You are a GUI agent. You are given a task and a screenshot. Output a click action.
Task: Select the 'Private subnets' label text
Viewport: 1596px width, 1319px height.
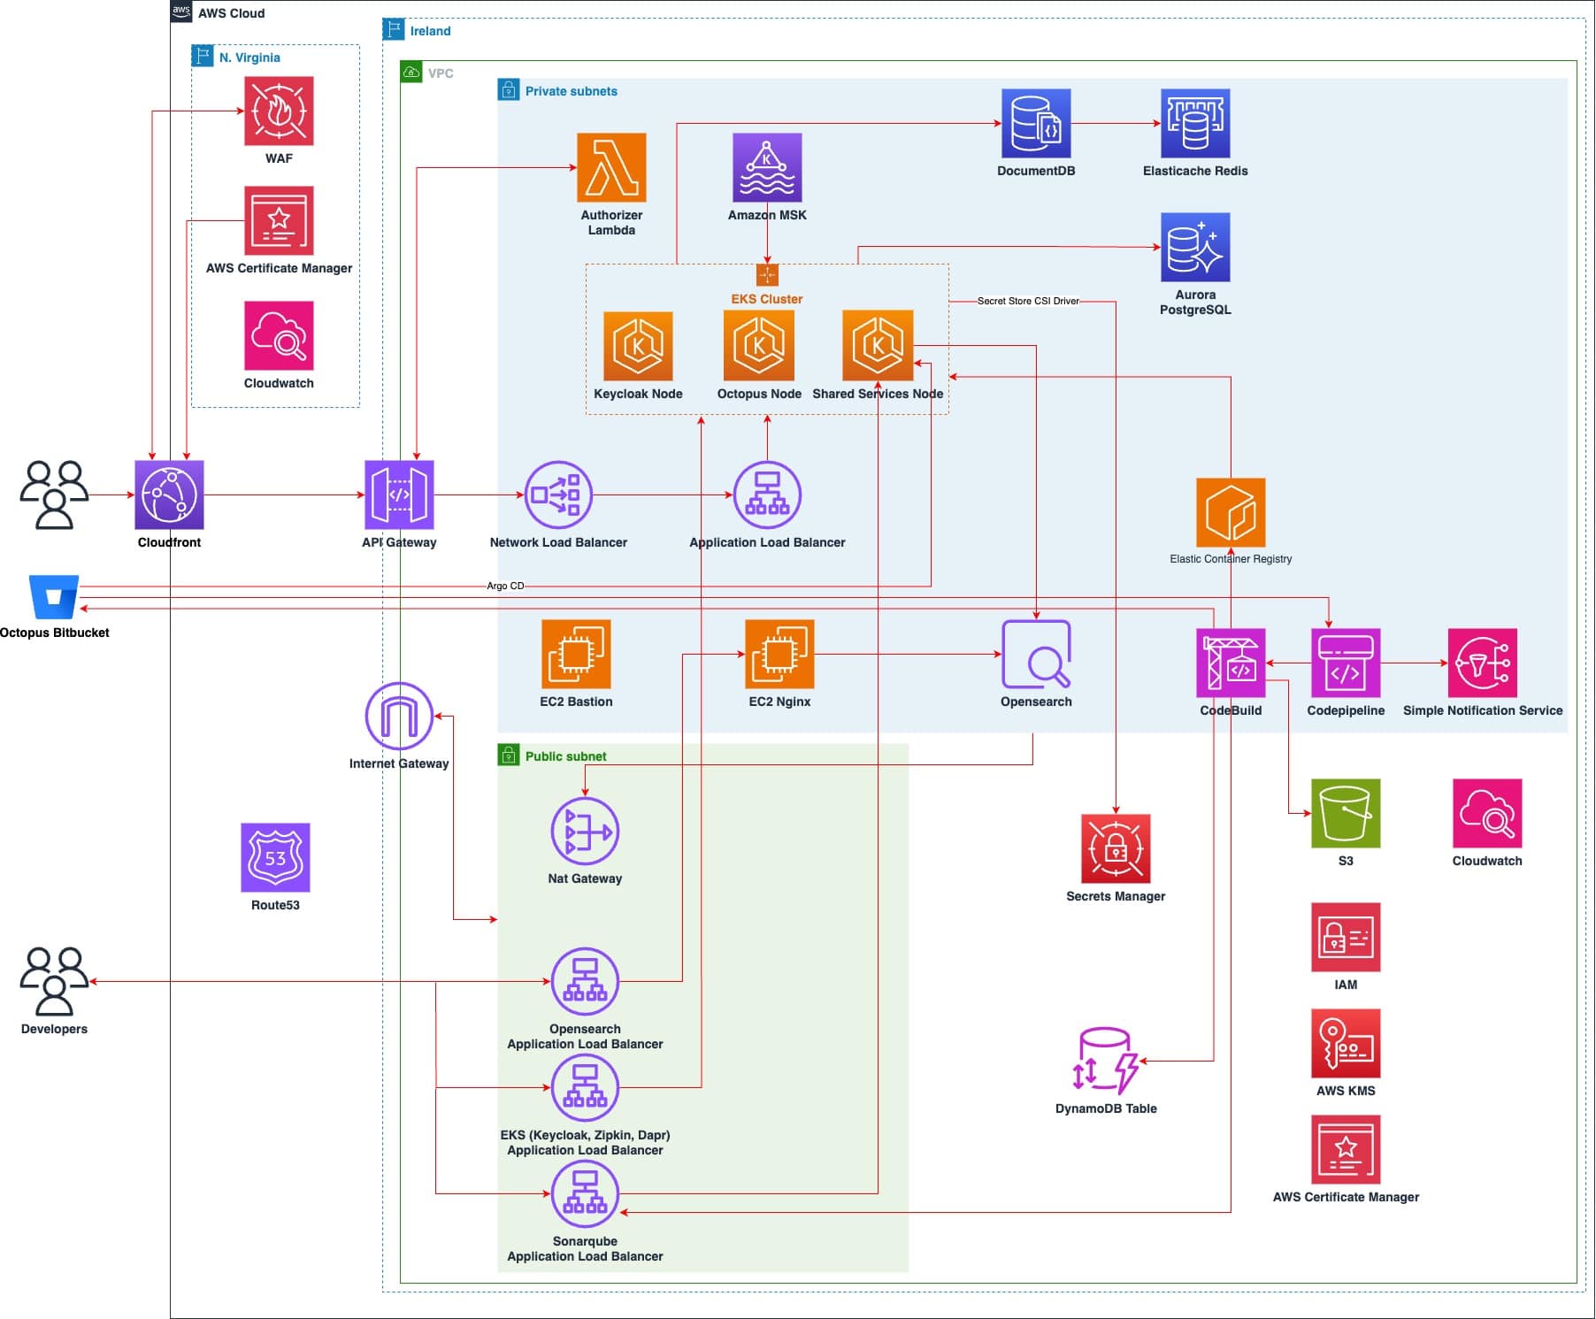tap(572, 91)
